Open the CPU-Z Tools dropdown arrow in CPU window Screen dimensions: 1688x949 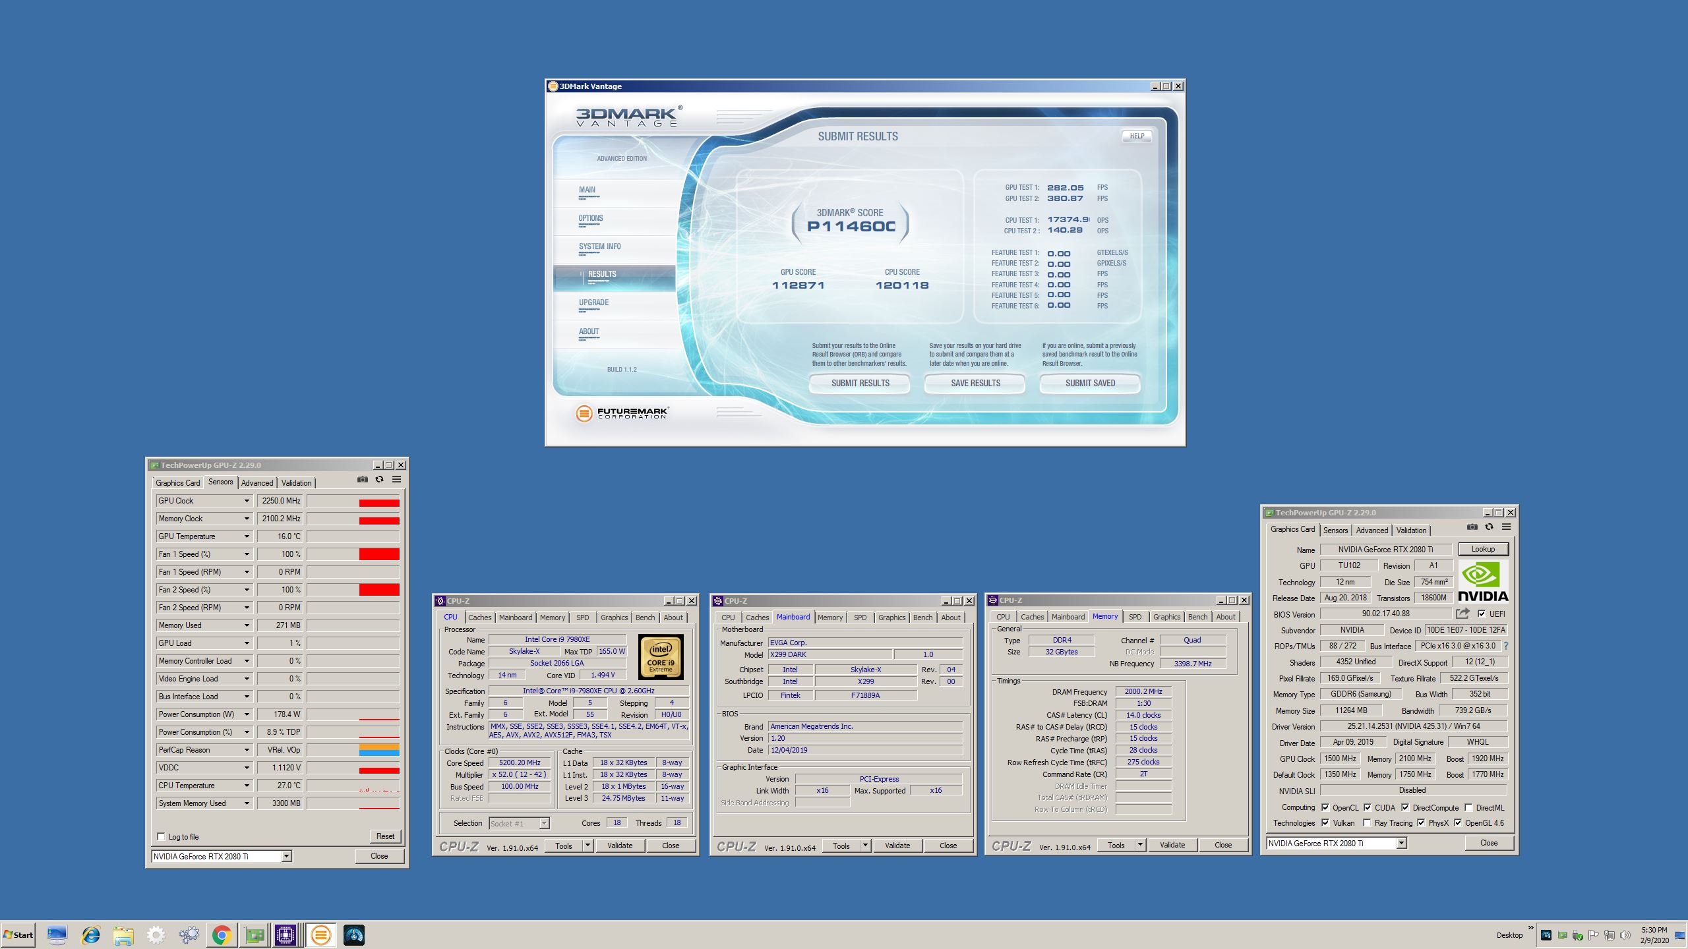(x=588, y=846)
